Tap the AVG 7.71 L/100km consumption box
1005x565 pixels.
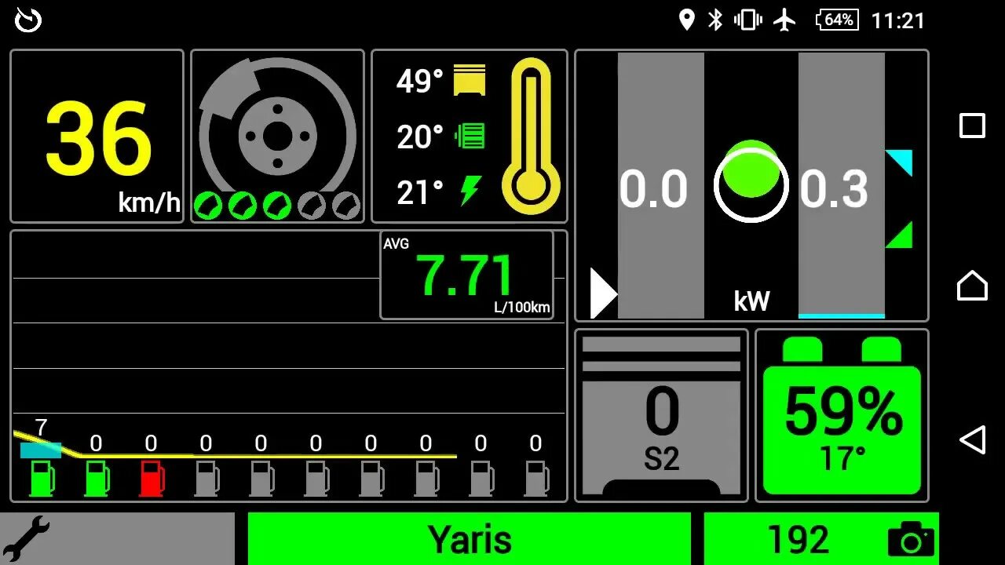(x=467, y=275)
